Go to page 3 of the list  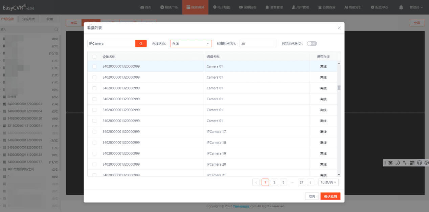click(x=284, y=182)
